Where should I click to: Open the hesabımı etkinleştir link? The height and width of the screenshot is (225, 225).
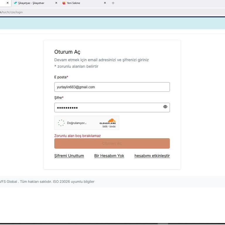152,156
